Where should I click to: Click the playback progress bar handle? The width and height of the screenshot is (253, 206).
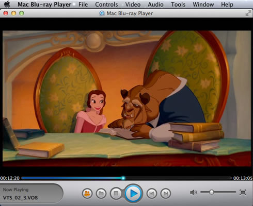coord(123,178)
